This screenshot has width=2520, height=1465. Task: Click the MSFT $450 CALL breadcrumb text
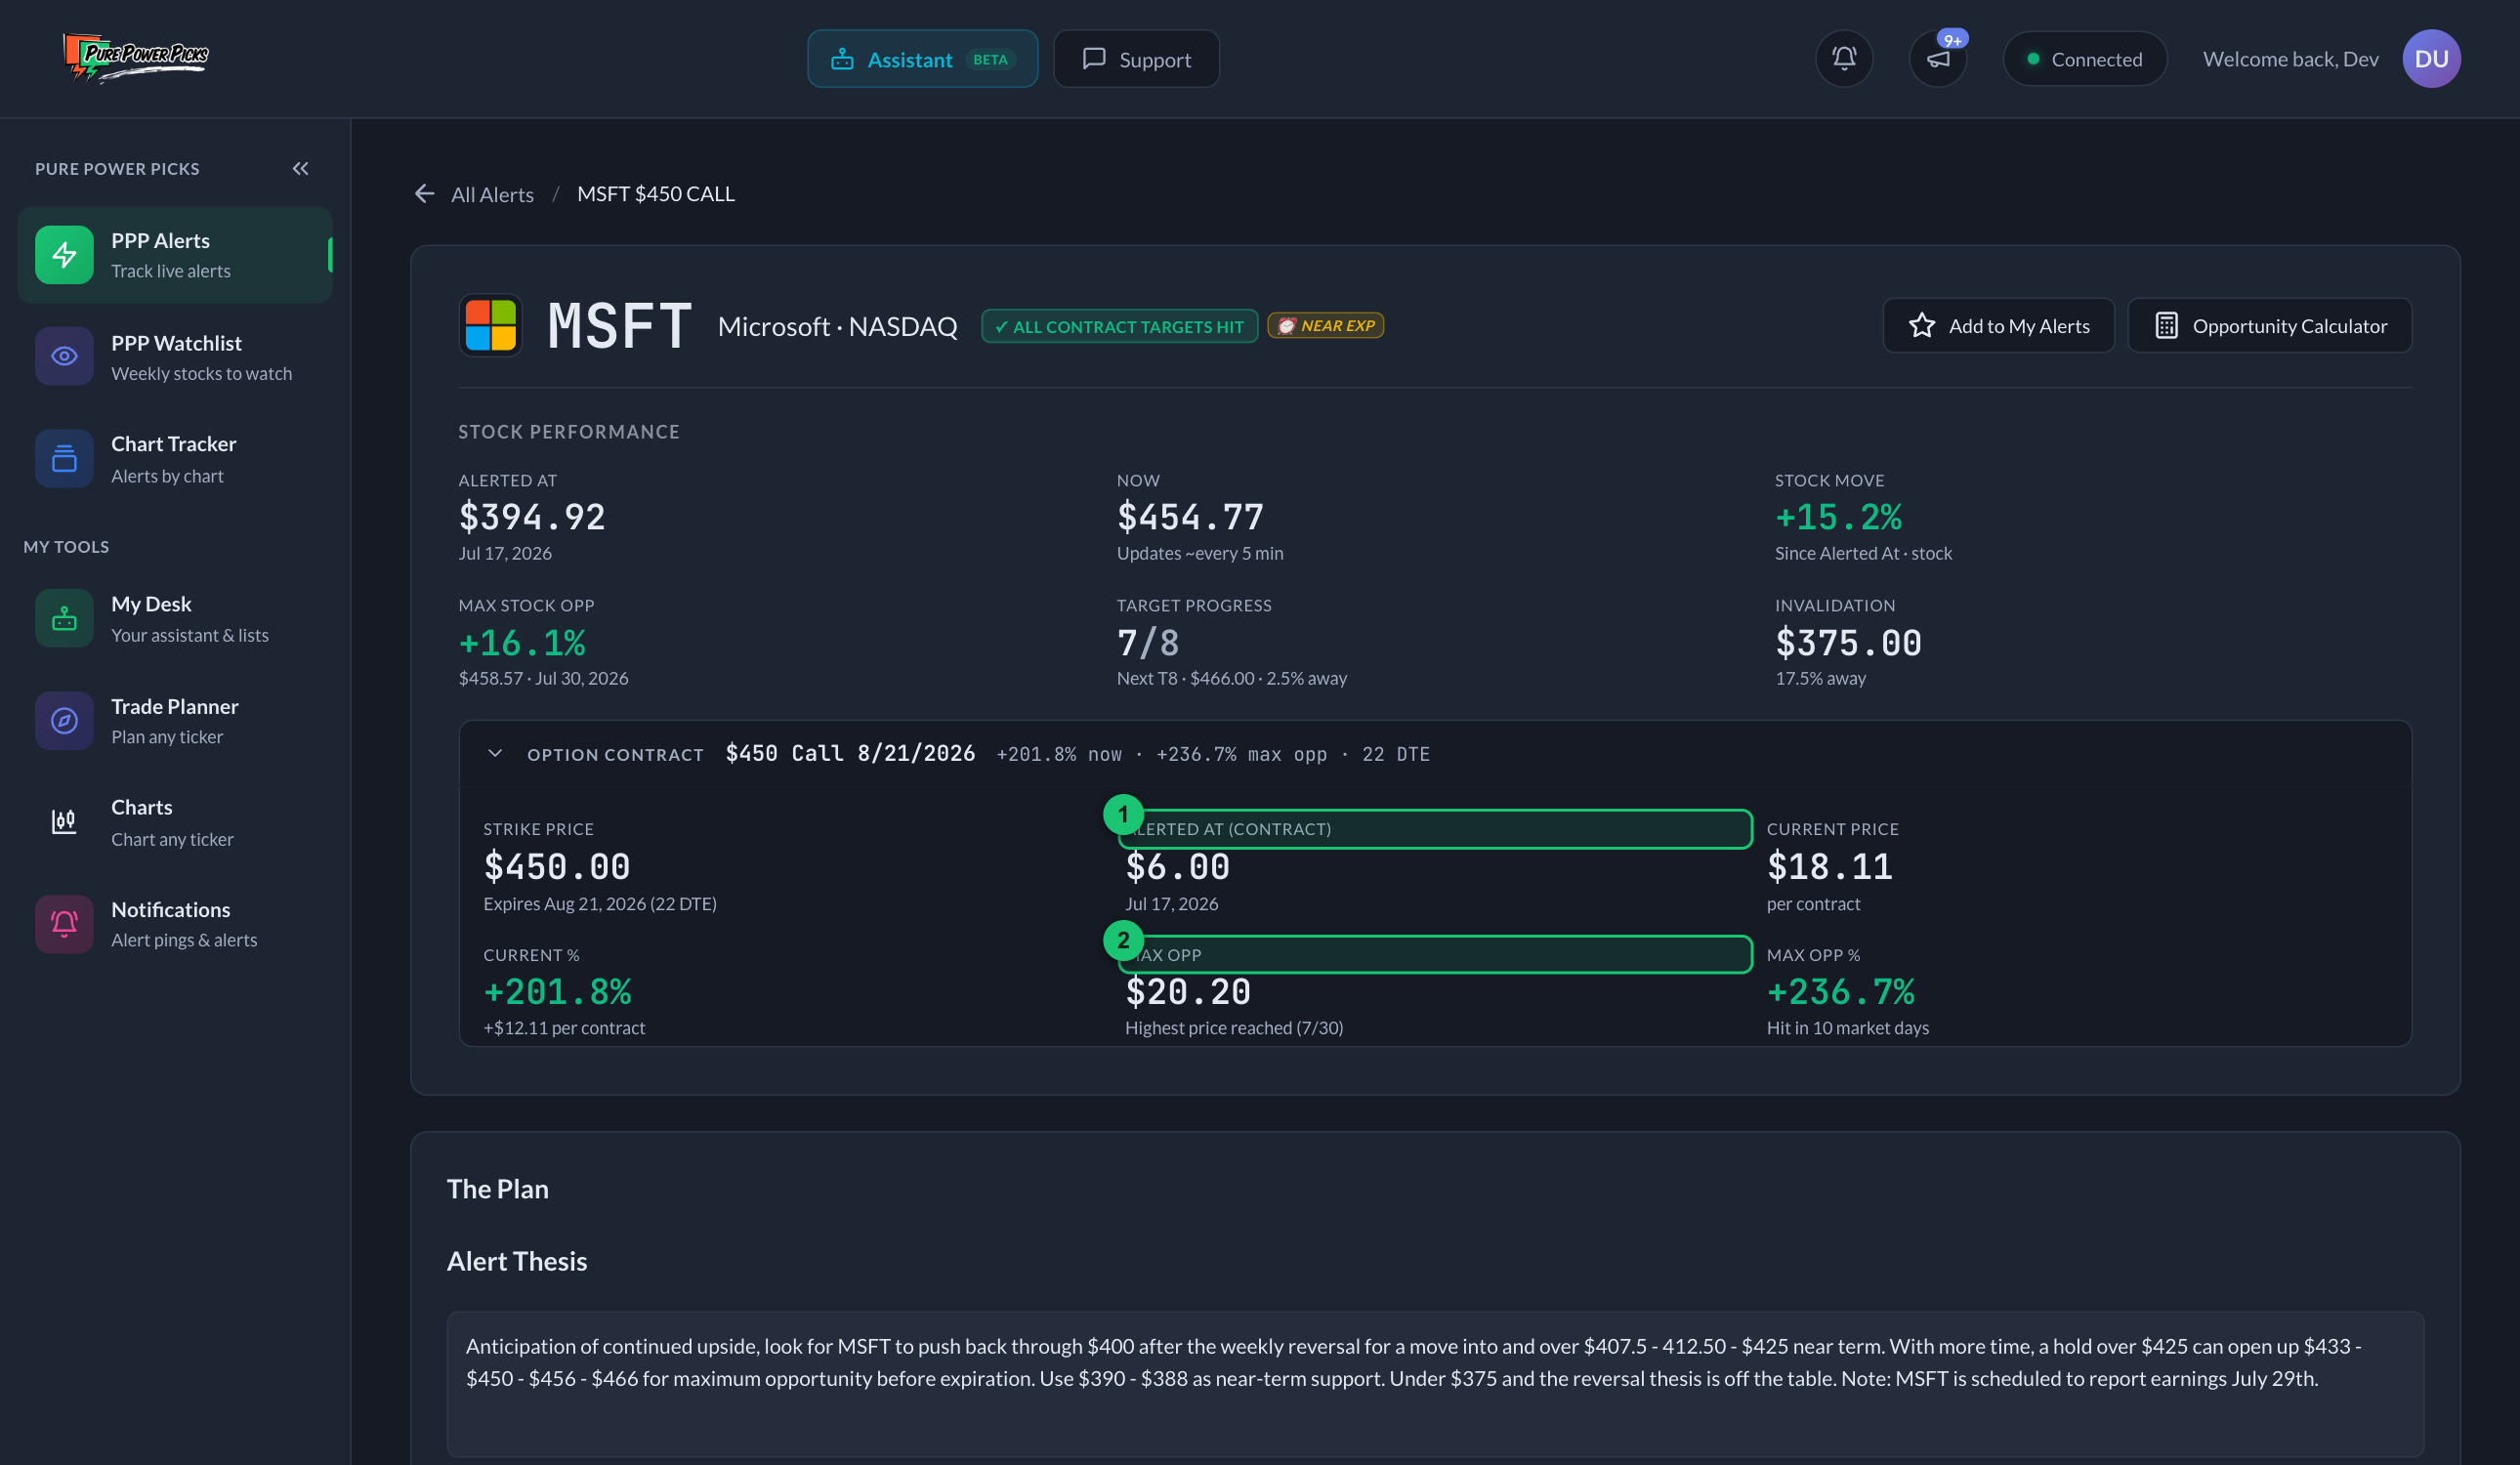pos(655,194)
